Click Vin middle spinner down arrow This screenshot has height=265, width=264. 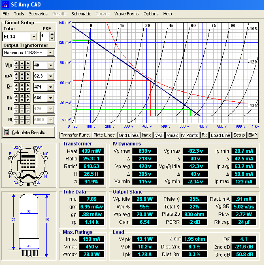click(22, 67)
